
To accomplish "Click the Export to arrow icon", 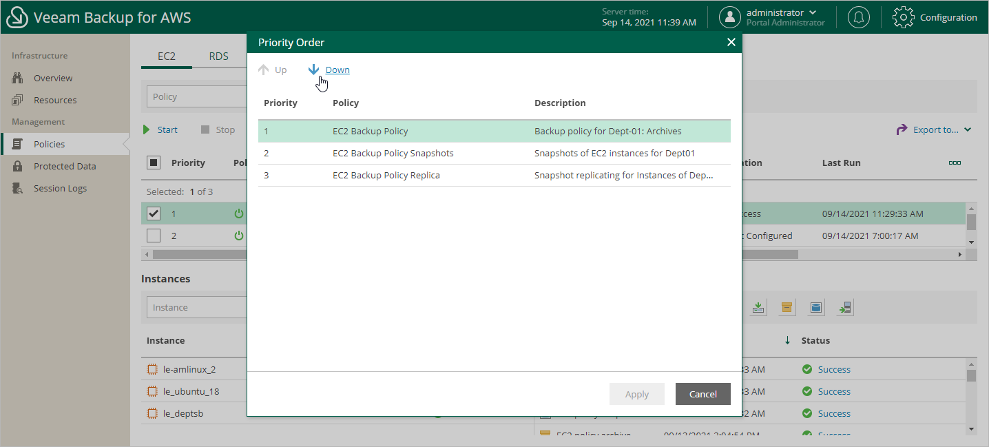I will click(902, 129).
